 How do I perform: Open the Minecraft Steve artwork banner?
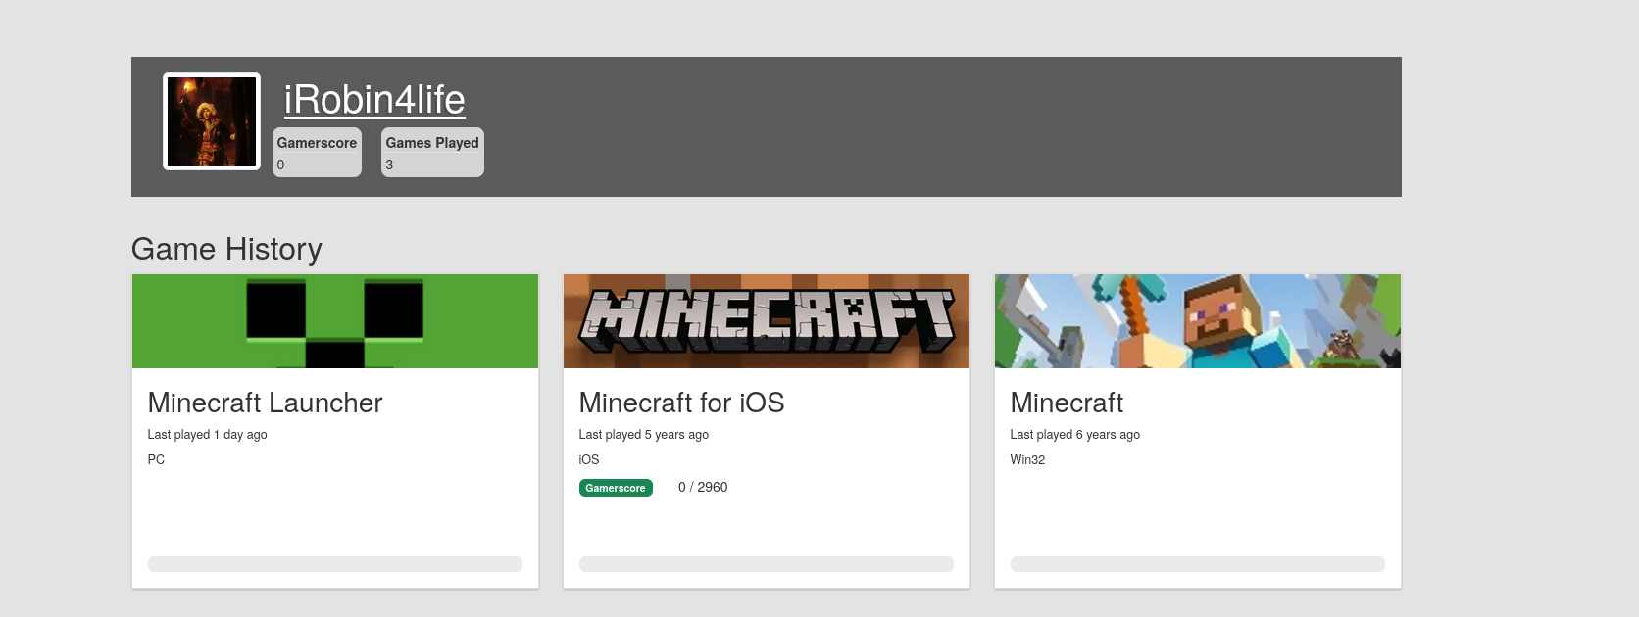click(1198, 321)
